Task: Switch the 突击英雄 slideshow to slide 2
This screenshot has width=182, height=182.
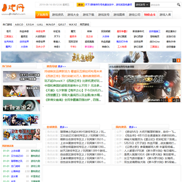Action: click(x=165, y=101)
